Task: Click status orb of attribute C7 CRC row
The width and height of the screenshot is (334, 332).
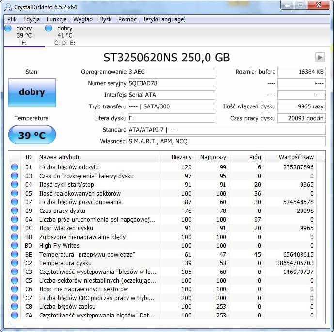Action: tap(15, 298)
